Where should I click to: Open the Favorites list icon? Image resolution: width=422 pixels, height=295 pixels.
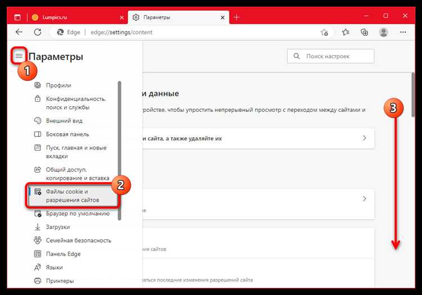[x=345, y=32]
